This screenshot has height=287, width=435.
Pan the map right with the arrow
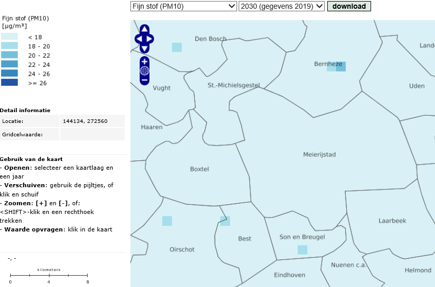151,39
